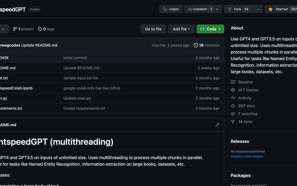Click the Activity pulse icon
Viewport: 297px width, 186px height.
233,98
